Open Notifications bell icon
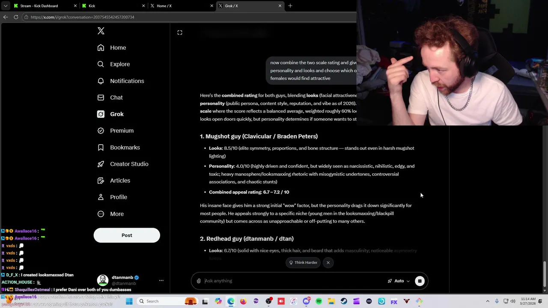This screenshot has width=548, height=308. coord(101,81)
